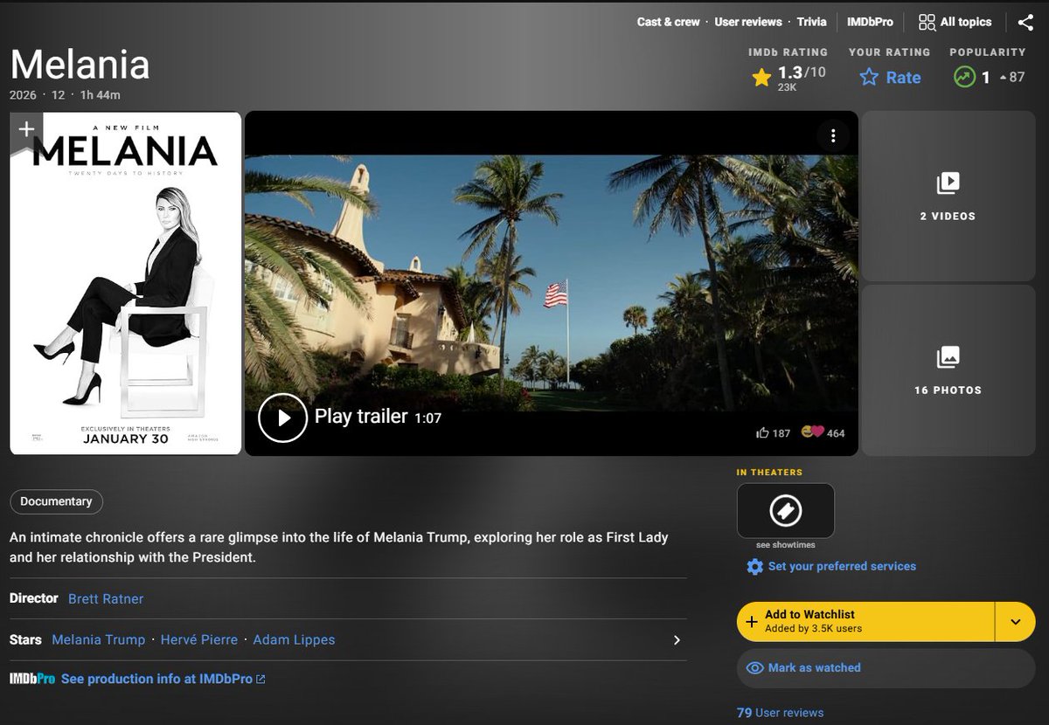Viewport: 1049px width, 725px height.
Task: Click the 12 age rating link
Action: (x=58, y=94)
